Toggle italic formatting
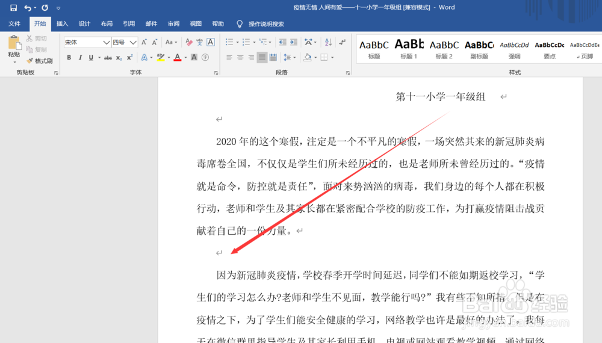 [x=80, y=58]
